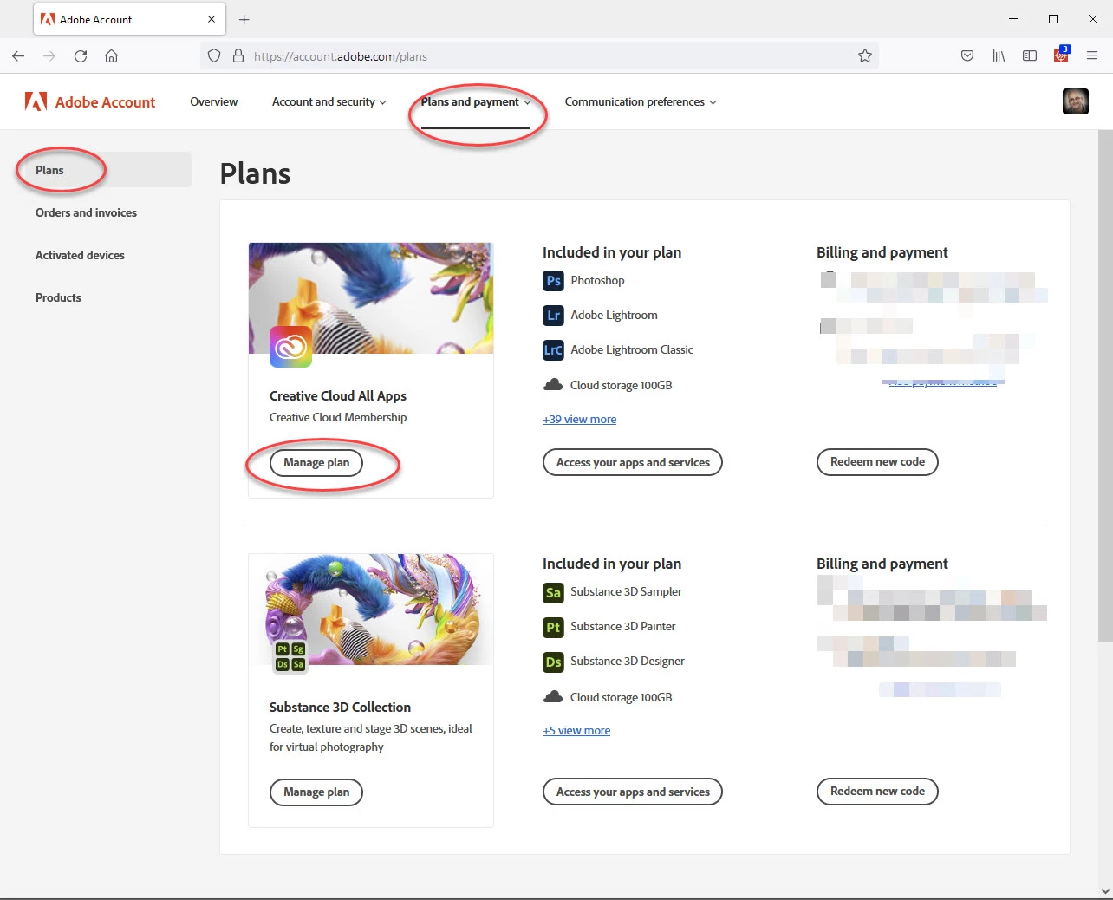Image resolution: width=1113 pixels, height=900 pixels.
Task: Reload the page with the refresh icon
Action: coord(81,56)
